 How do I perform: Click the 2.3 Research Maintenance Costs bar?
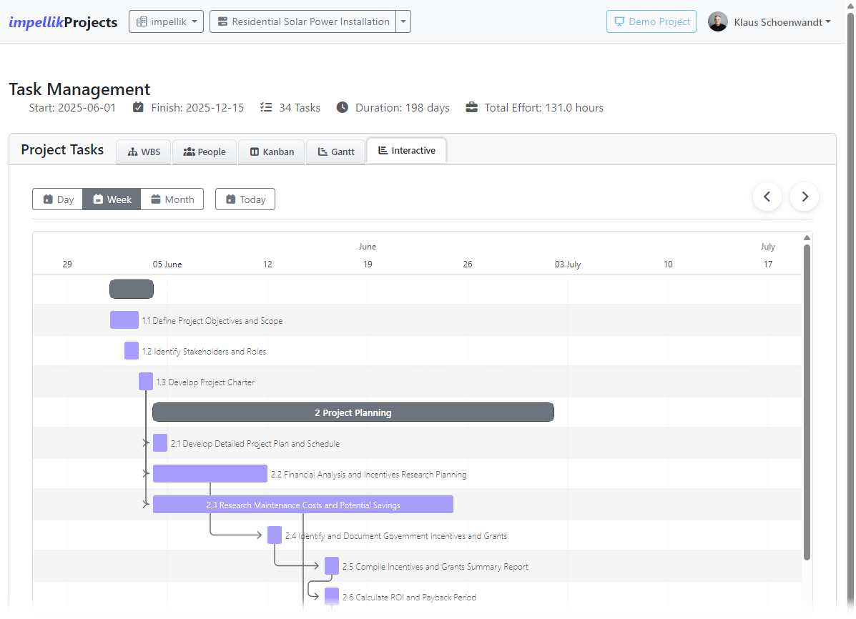(303, 505)
